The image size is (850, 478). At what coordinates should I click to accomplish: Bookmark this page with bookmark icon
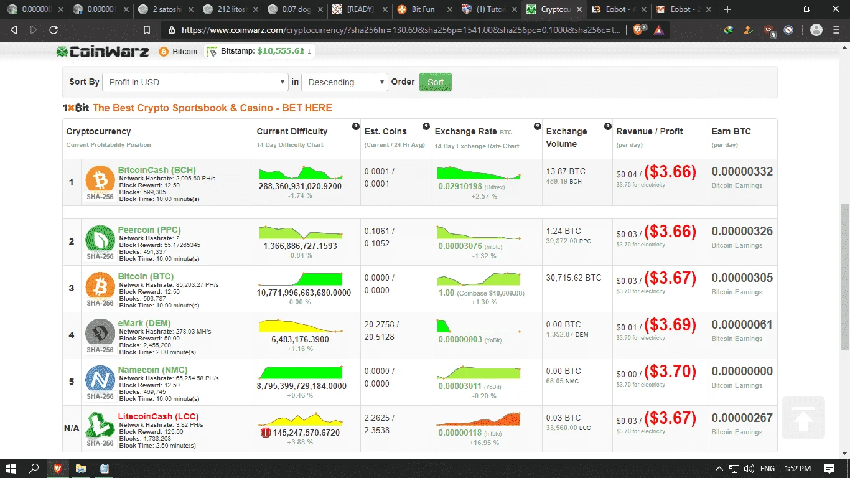(x=147, y=30)
